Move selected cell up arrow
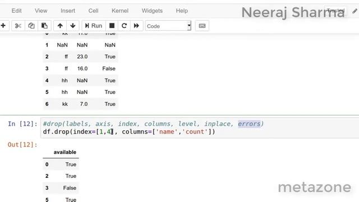Screen dimensions: 359x202 [x=60, y=26]
